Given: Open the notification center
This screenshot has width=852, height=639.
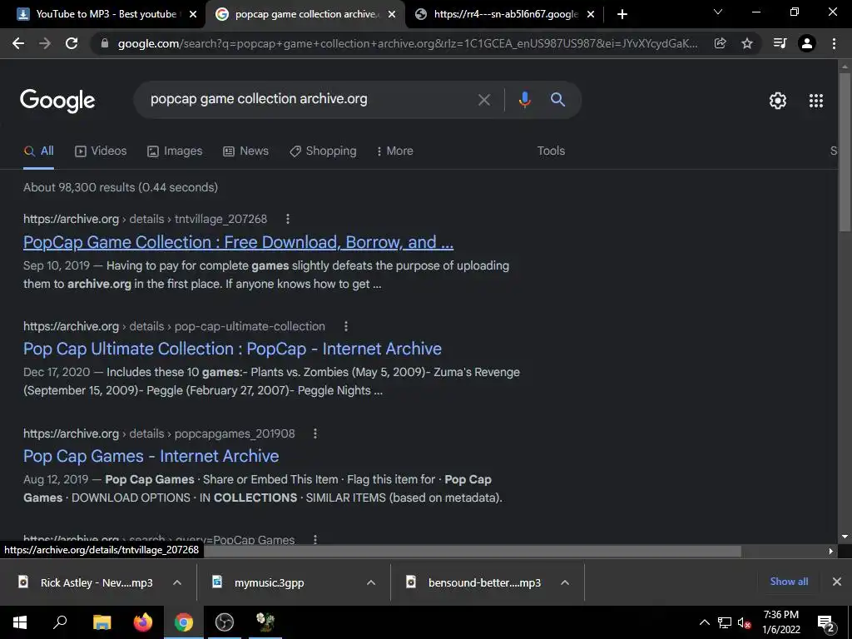Looking at the screenshot, I should coord(826,622).
